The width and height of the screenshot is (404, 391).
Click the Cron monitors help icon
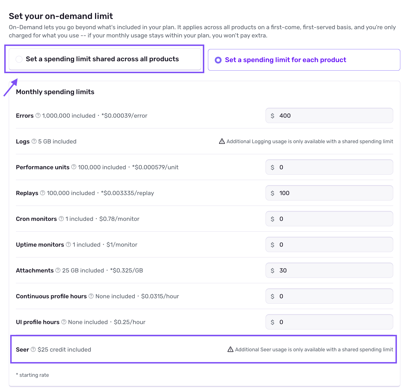[61, 219]
